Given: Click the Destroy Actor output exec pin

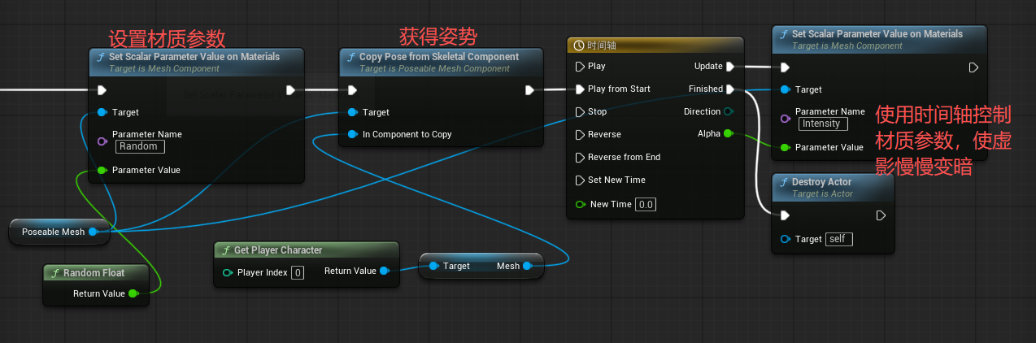Looking at the screenshot, I should click(x=881, y=215).
